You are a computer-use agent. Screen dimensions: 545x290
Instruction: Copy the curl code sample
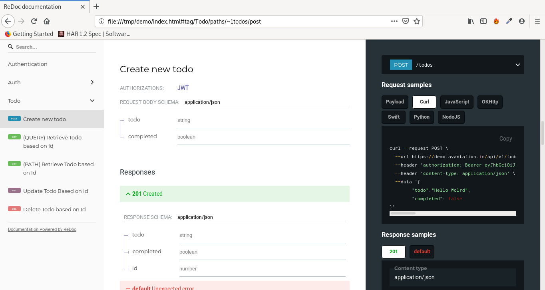[x=505, y=139]
